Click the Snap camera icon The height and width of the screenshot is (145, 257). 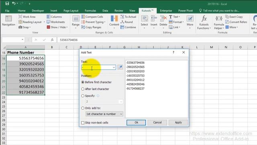(20, 27)
